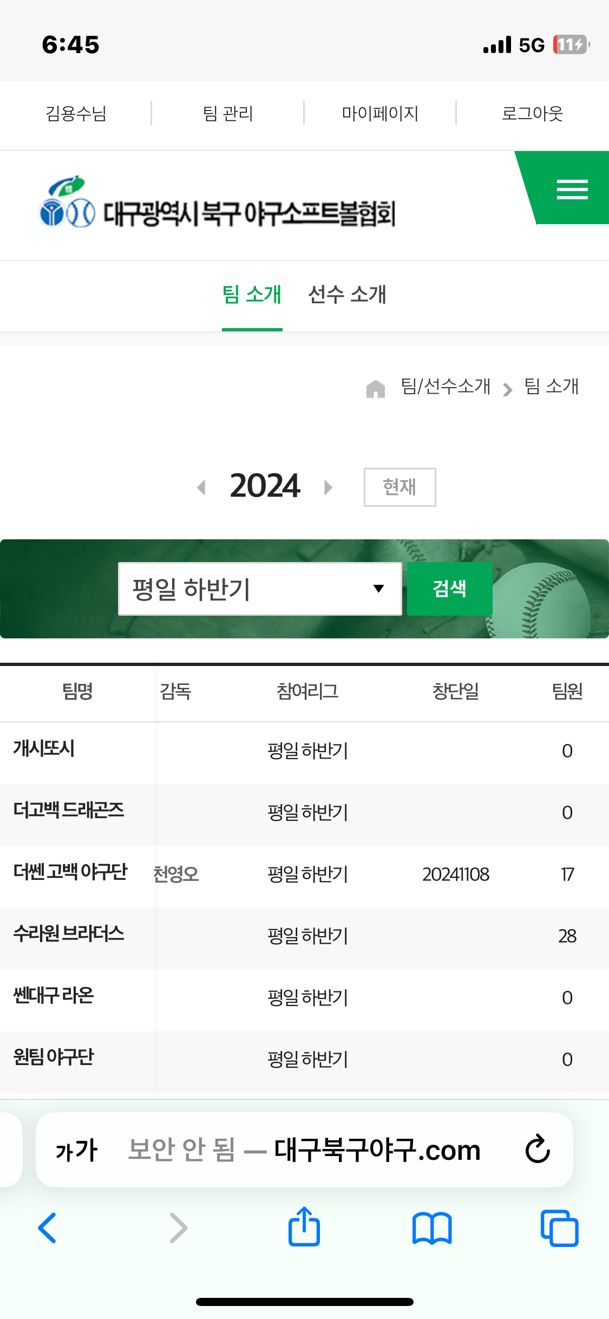Click 로그아웃 in the top menu
The height and width of the screenshot is (1319, 609).
point(533,113)
